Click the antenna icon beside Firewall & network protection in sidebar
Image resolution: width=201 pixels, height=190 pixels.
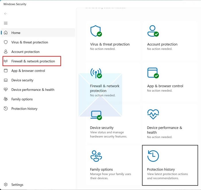point(6,61)
